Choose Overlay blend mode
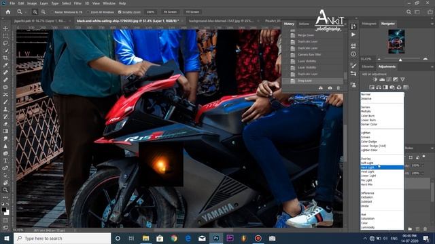The width and height of the screenshot is (435, 244). 382,159
